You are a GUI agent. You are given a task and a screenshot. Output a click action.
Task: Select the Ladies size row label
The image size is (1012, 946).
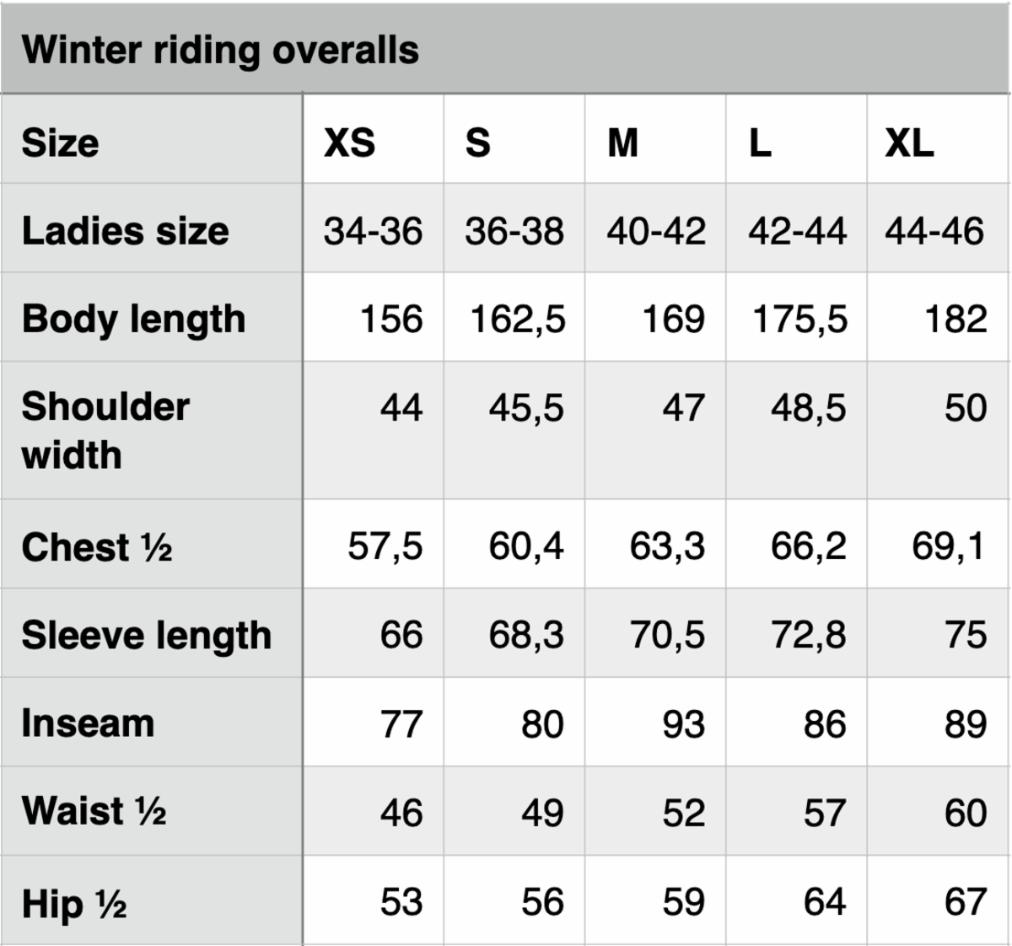pyautogui.click(x=125, y=231)
